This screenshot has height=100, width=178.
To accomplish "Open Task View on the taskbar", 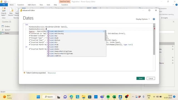I will [x=59, y=97].
